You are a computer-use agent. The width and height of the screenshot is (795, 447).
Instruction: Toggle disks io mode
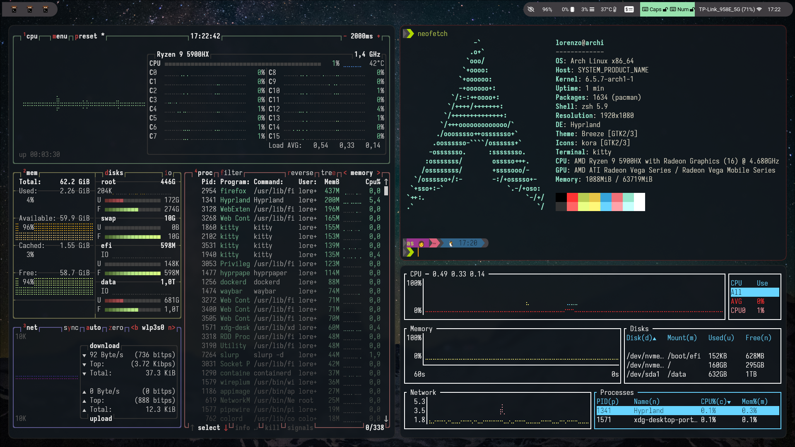pyautogui.click(x=168, y=173)
